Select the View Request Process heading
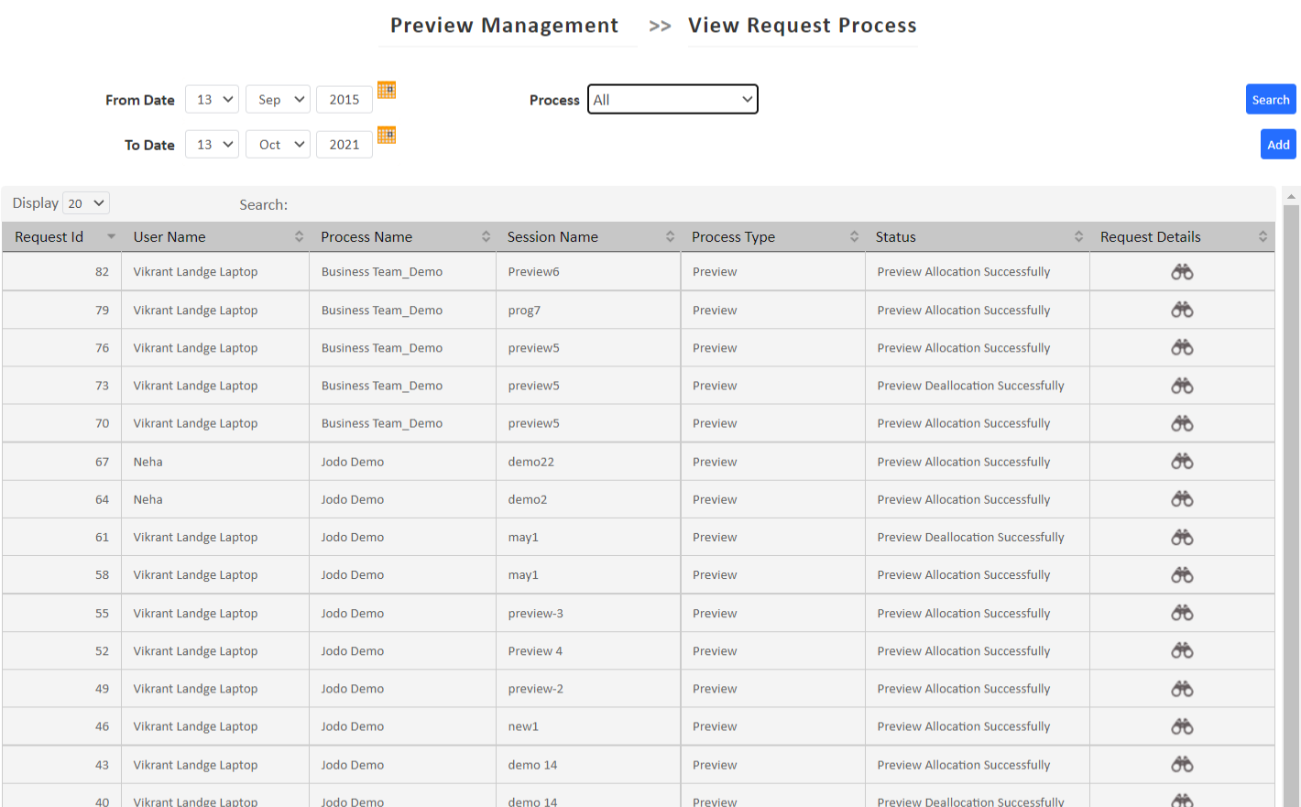The height and width of the screenshot is (807, 1301). [802, 25]
